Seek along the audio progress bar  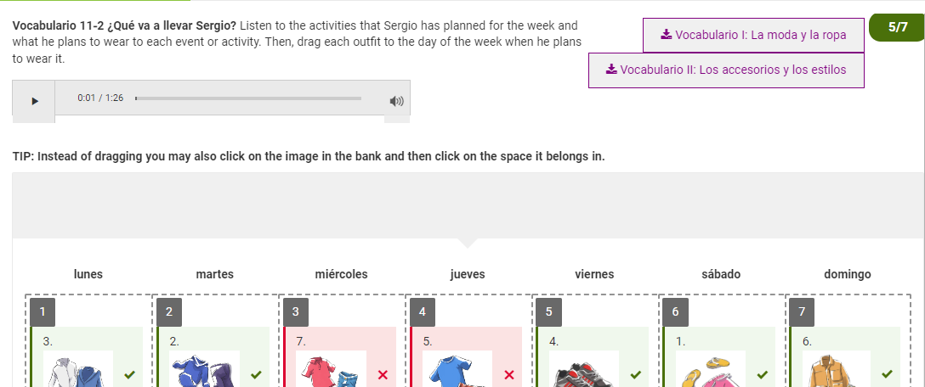tap(248, 98)
